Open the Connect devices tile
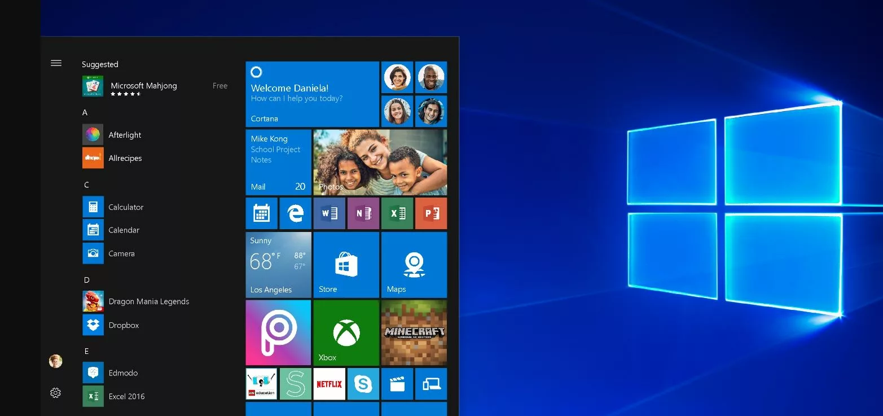The image size is (883, 416). (x=431, y=384)
